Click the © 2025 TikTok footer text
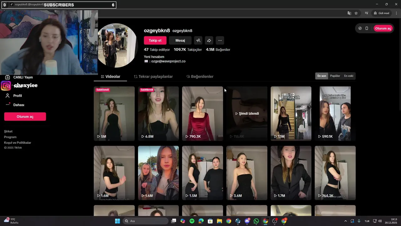 [x=13, y=148]
